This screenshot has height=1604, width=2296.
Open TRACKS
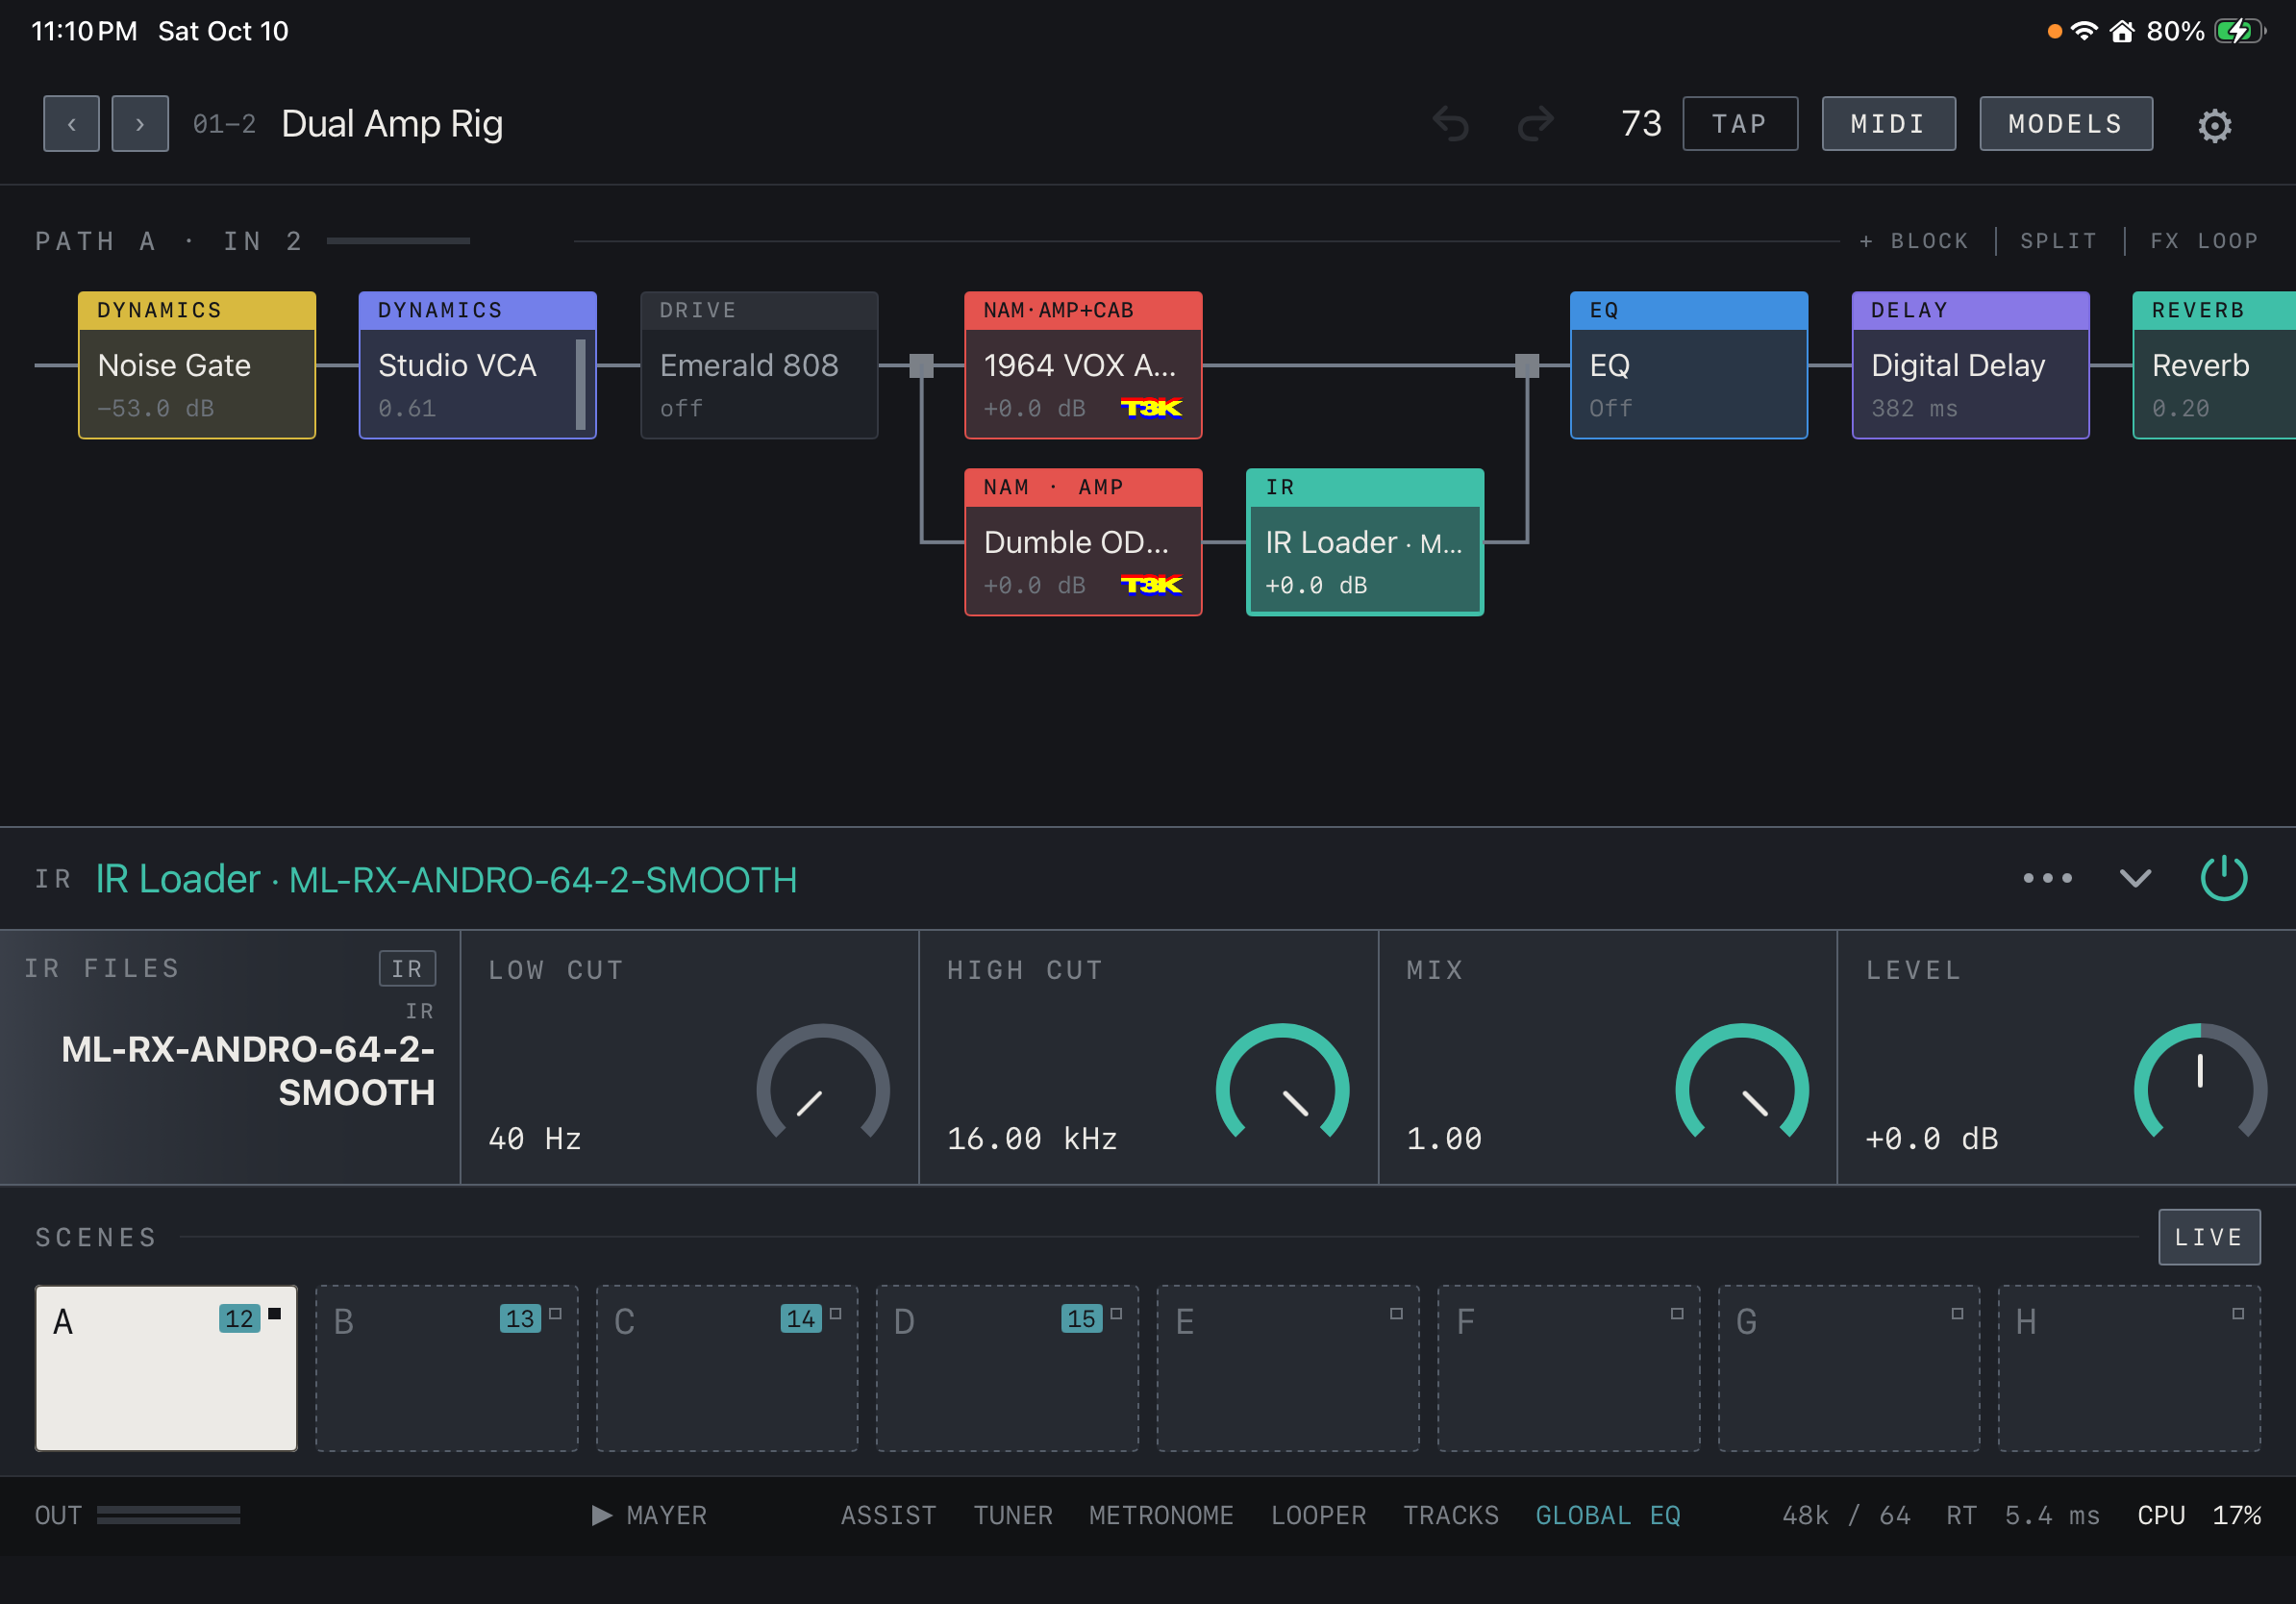click(1451, 1516)
